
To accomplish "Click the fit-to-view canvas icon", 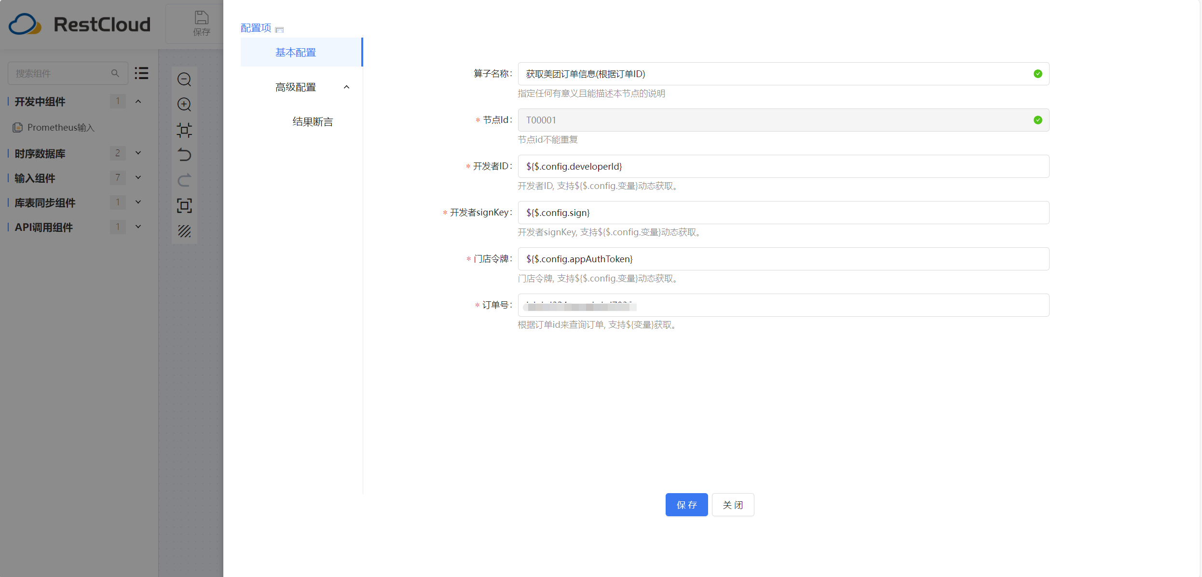I will coord(184,130).
